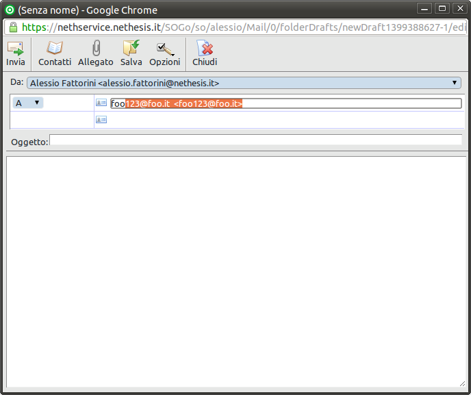Open the Contatti address book
Screen dimensions: 471x395
click(x=54, y=49)
